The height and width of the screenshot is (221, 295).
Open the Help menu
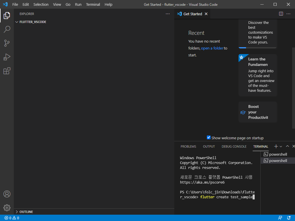point(108,4)
